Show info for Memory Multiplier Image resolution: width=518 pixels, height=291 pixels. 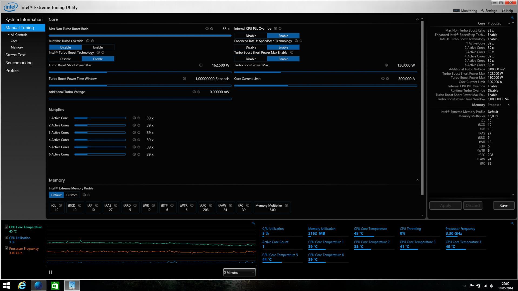[x=286, y=206]
